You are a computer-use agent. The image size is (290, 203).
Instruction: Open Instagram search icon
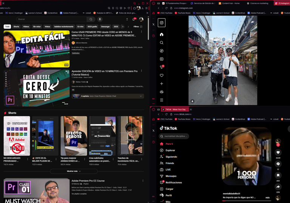[162, 43]
